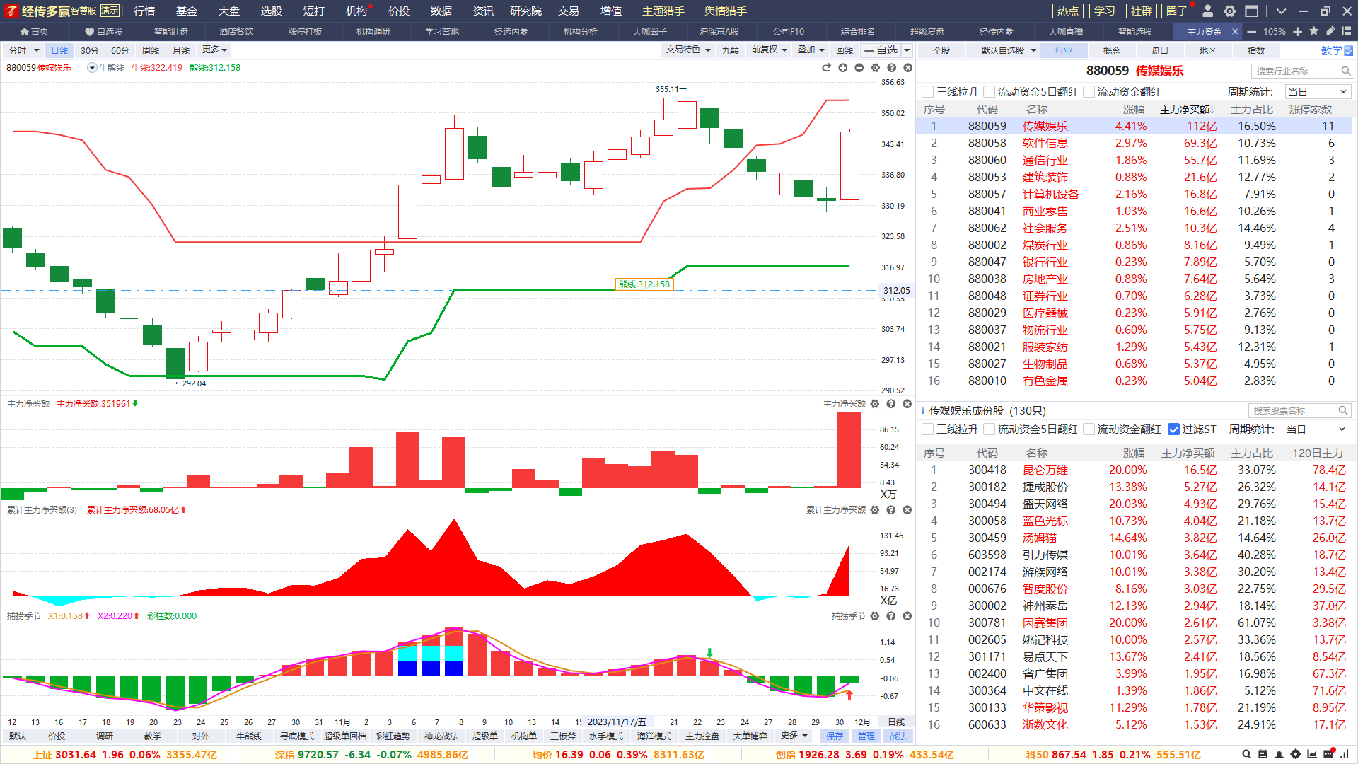Viewport: 1358px width, 764px height.
Task: Click the pencil edit icon on tab bar
Action: tap(1330, 31)
